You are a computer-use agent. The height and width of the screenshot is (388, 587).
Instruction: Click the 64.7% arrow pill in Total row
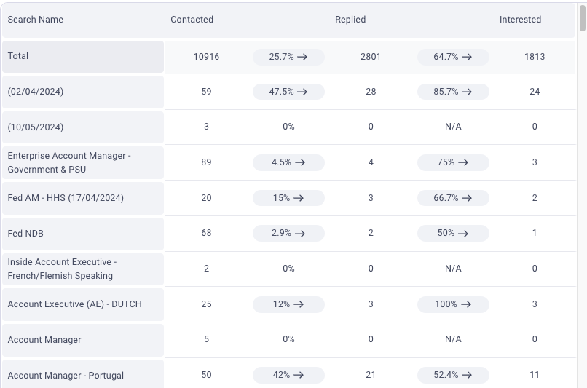click(453, 57)
